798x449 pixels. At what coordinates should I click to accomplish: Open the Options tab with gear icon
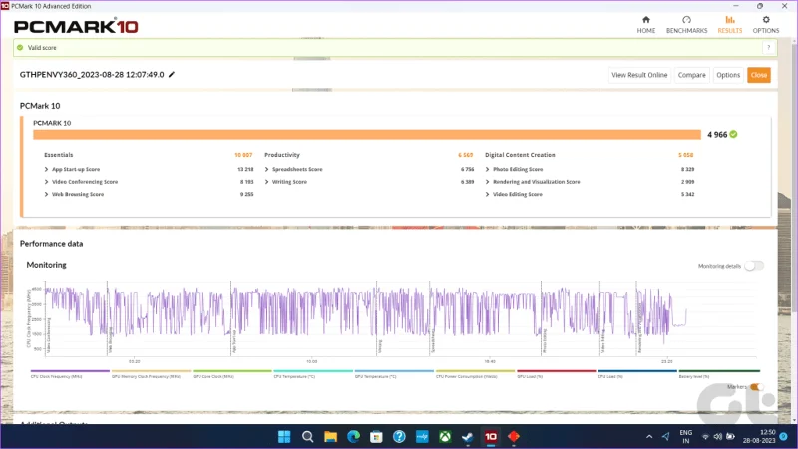(x=765, y=24)
